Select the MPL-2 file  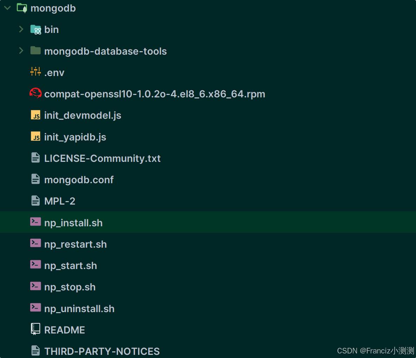(60, 201)
